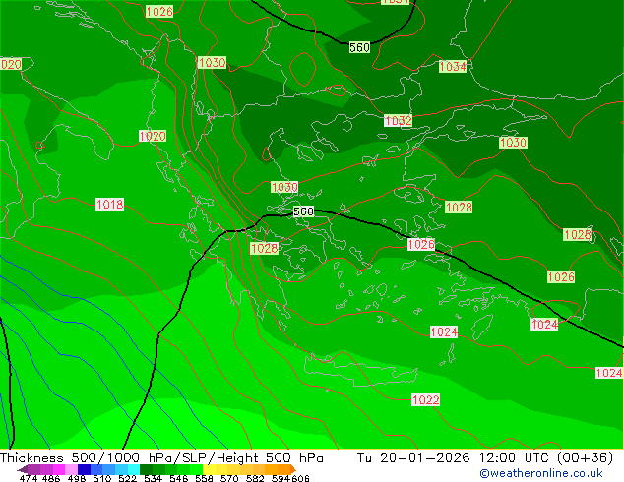
Task: Pick the cyan legend swatch before 534
Action: (134, 469)
